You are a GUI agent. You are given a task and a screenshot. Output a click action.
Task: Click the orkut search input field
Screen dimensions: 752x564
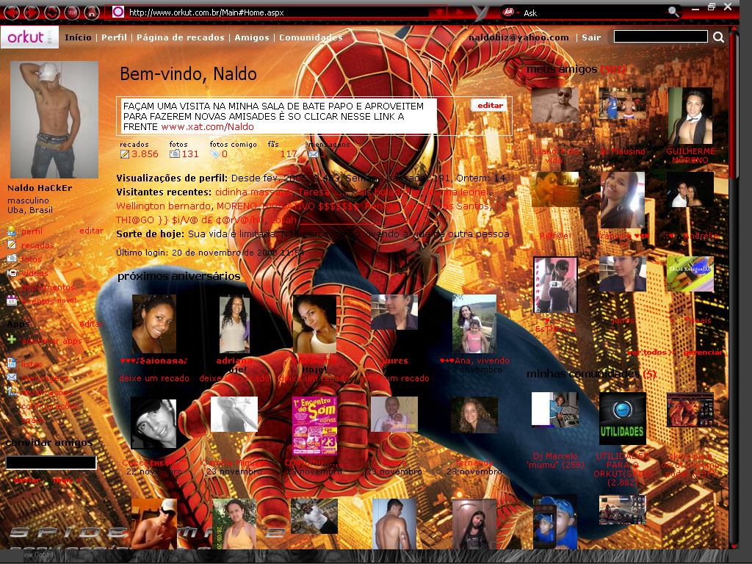(660, 37)
